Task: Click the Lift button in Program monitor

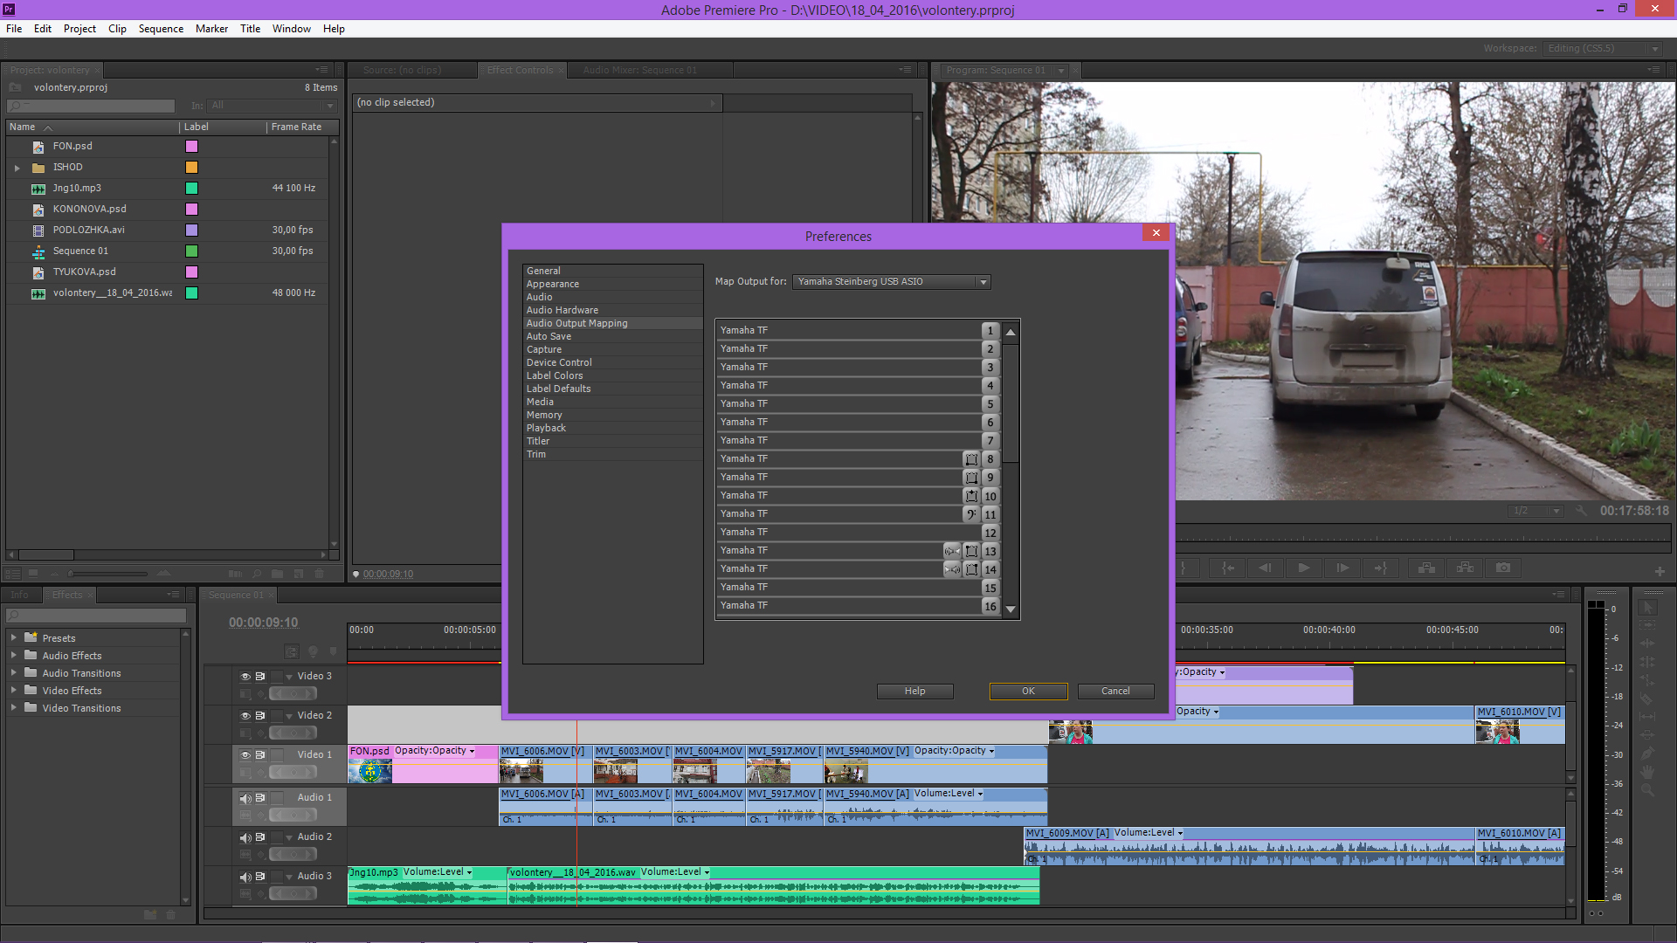Action: [1426, 568]
